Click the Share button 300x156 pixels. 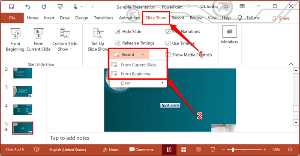[x=280, y=18]
